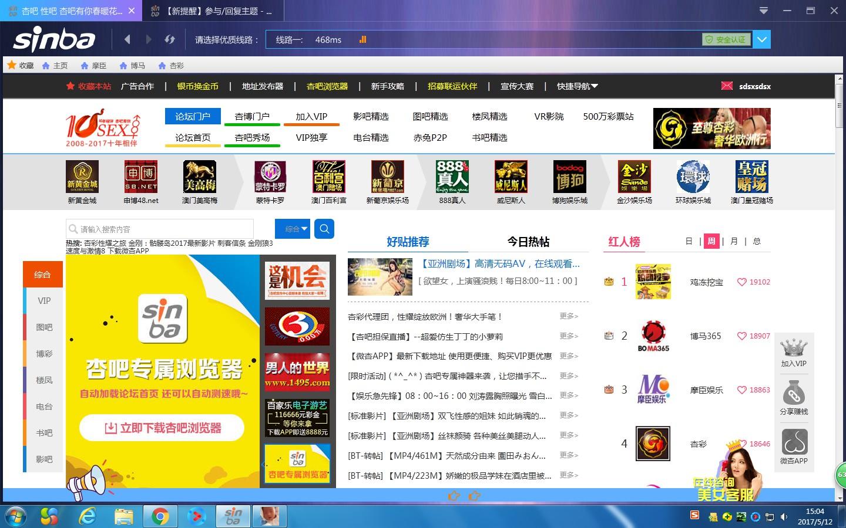
Task: Open Internet Explorer from the taskbar
Action: click(88, 516)
